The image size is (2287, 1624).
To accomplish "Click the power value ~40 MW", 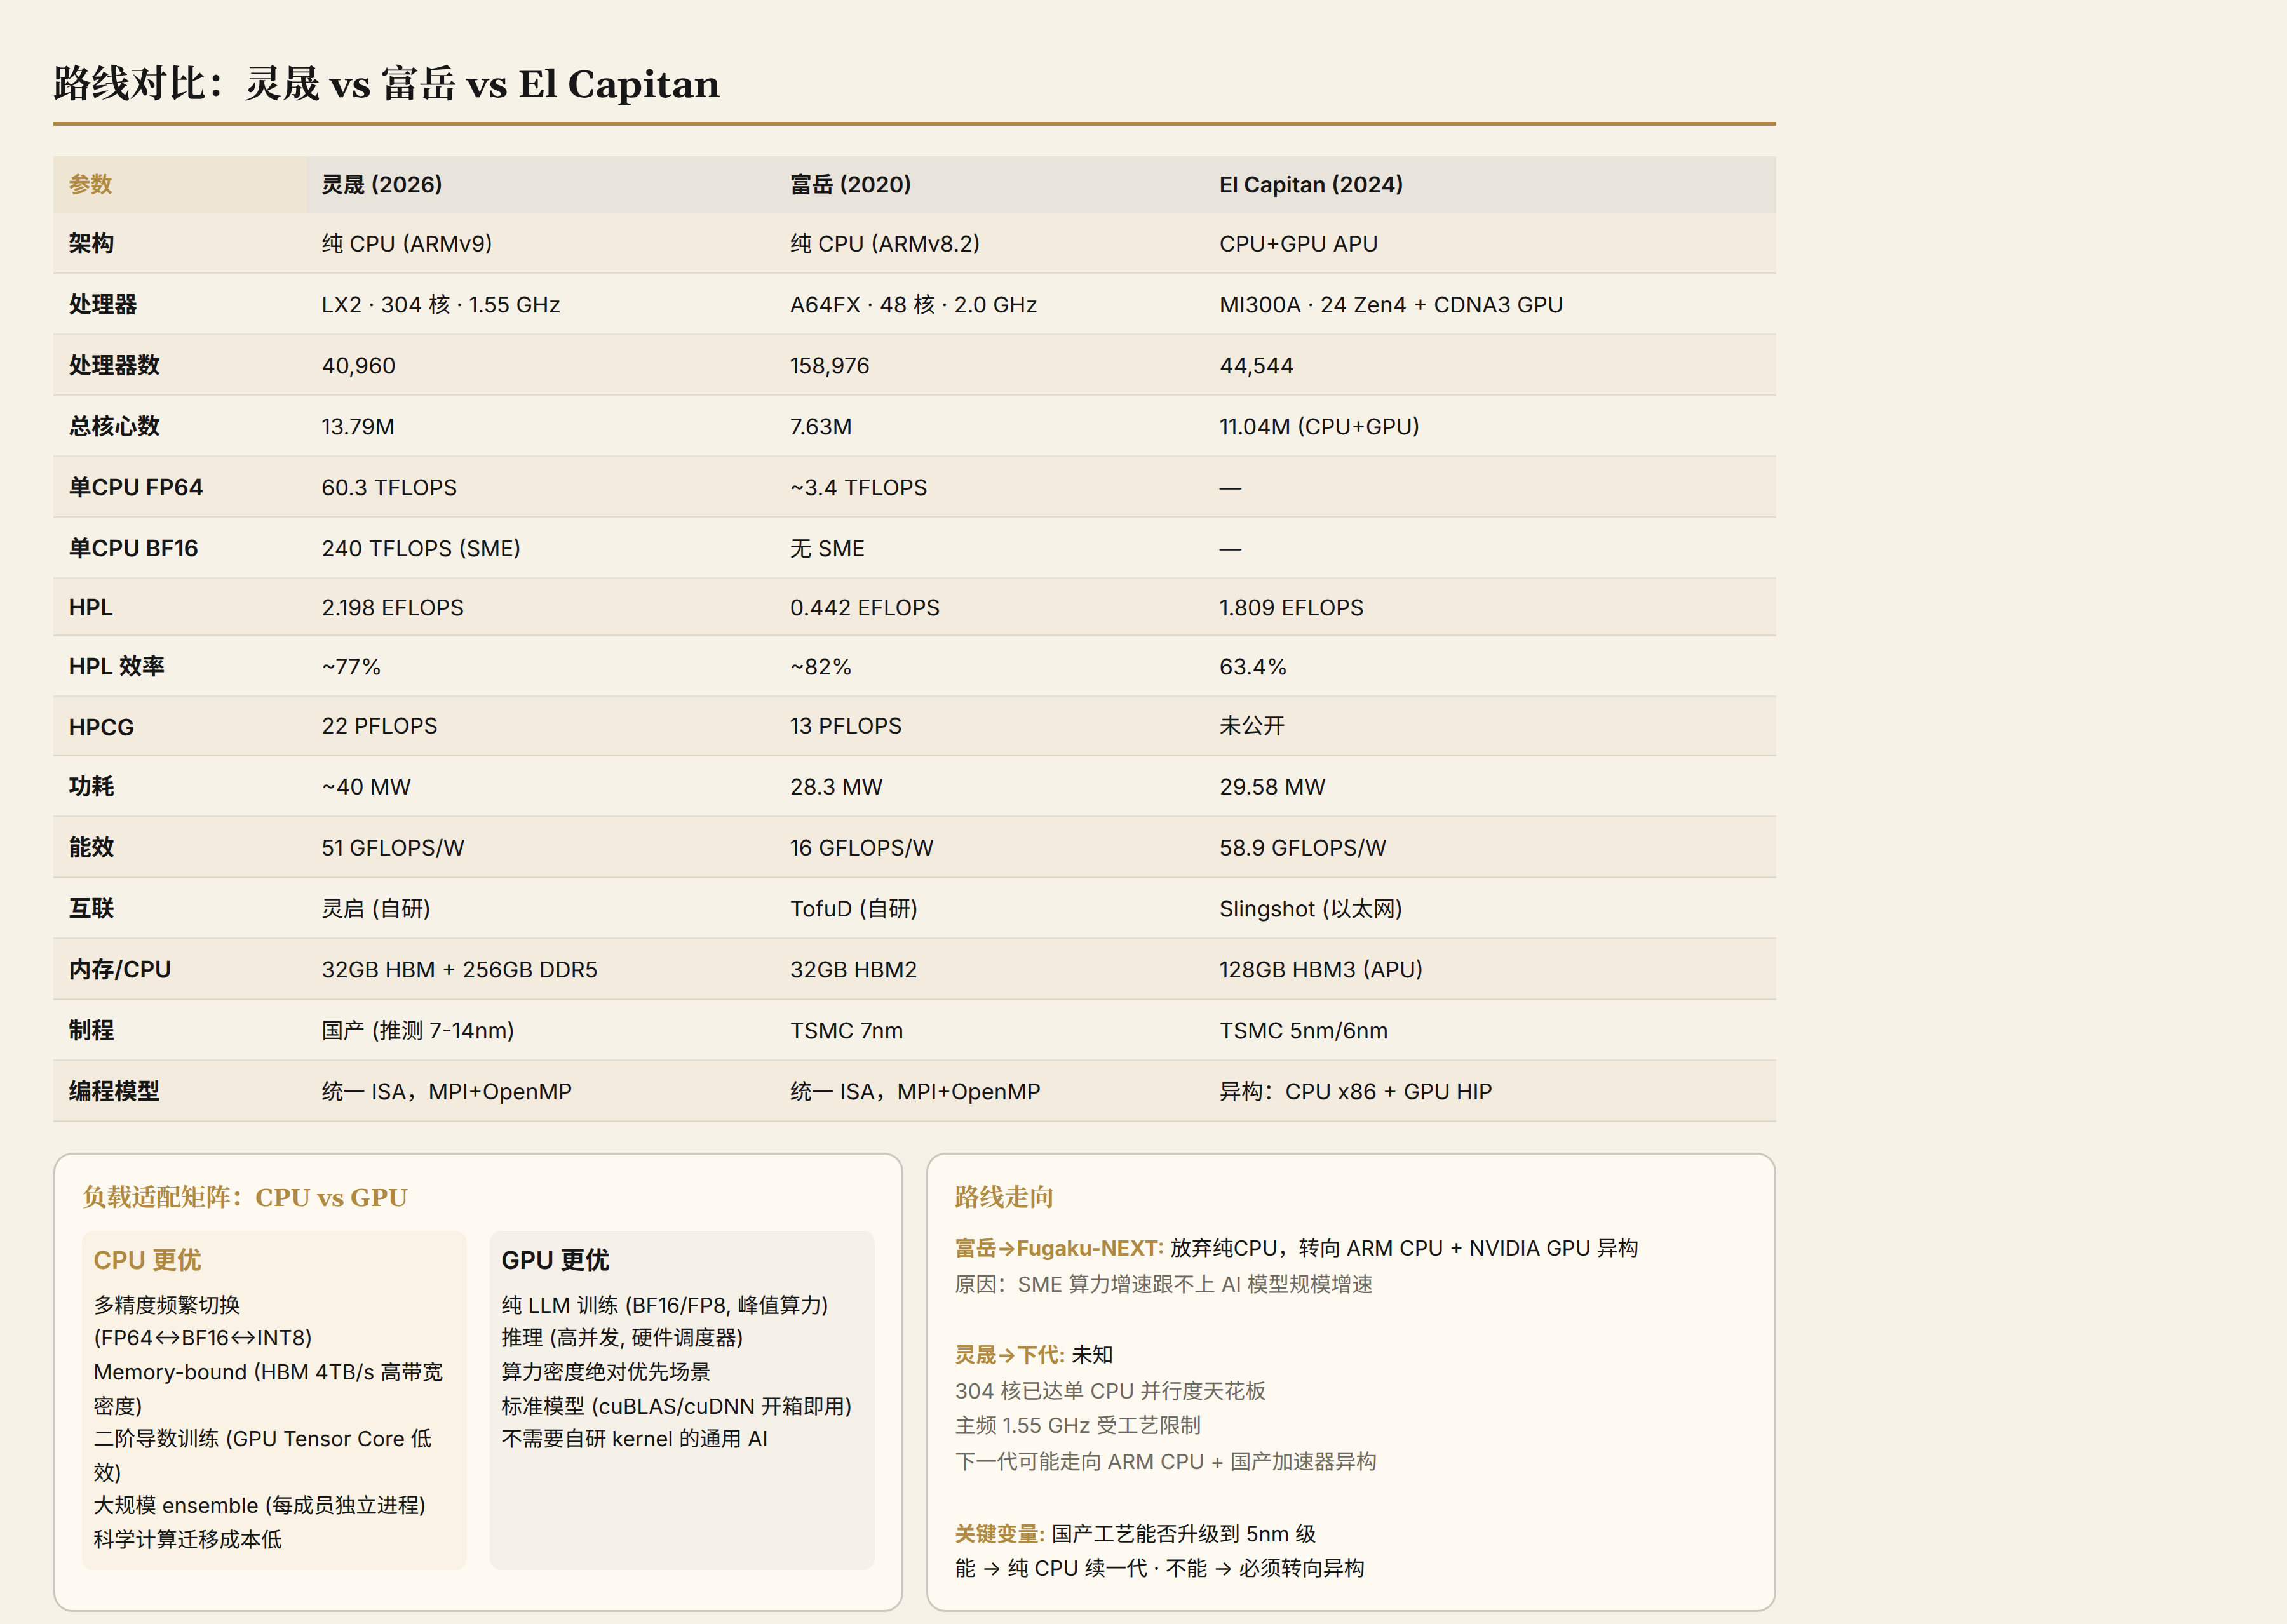I will pyautogui.click(x=366, y=787).
